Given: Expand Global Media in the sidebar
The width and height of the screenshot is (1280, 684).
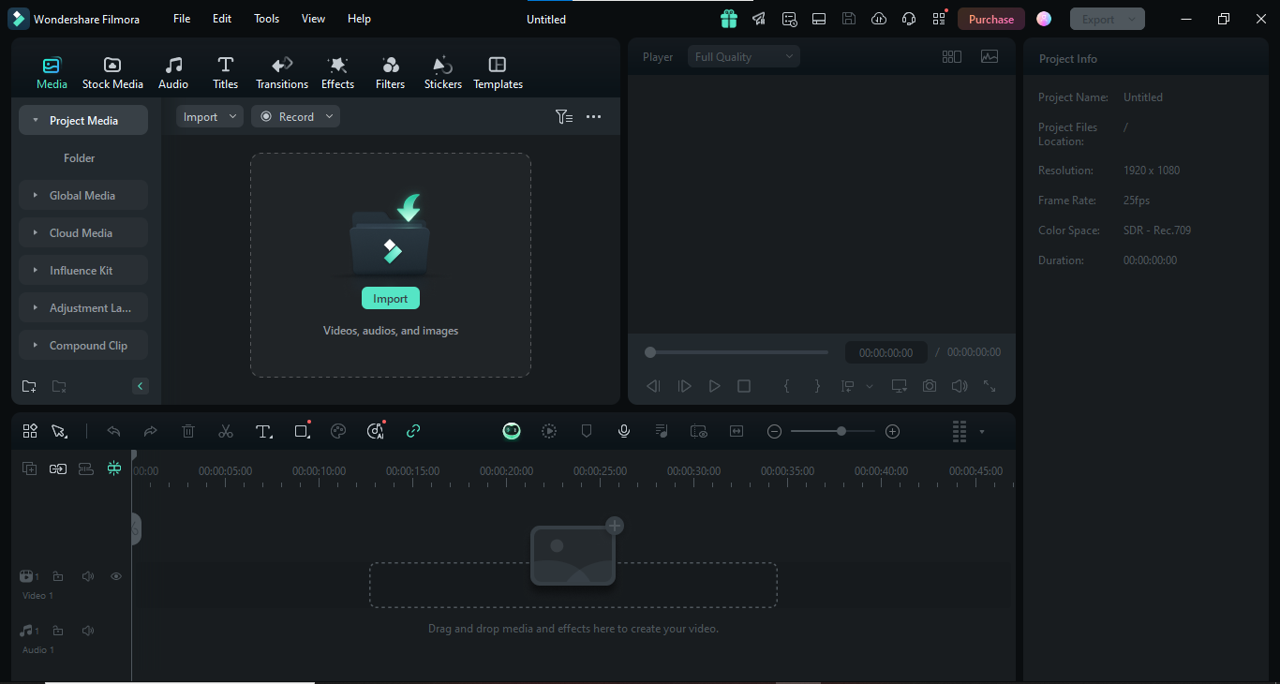Looking at the screenshot, I should tap(83, 195).
